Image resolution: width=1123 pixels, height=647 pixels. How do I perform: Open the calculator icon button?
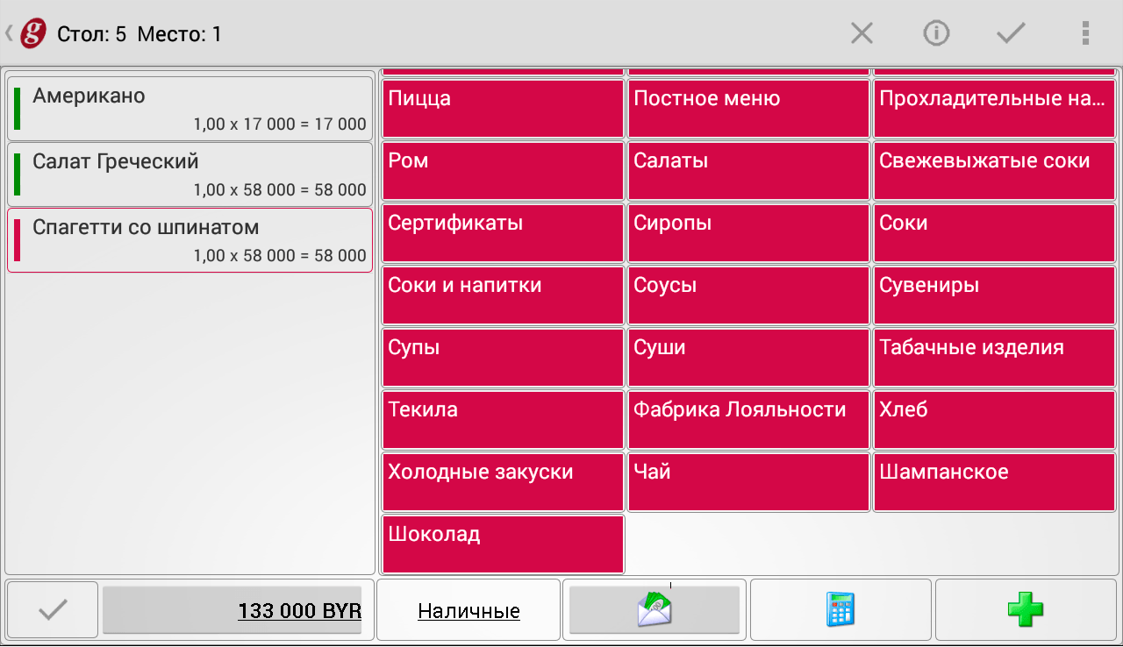pyautogui.click(x=840, y=609)
